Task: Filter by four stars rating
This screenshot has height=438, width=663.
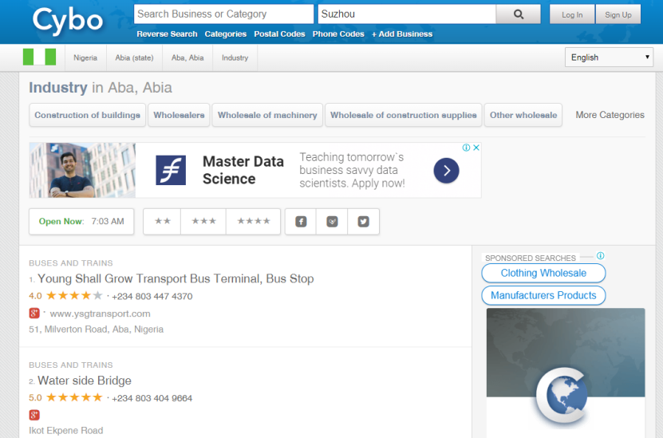Action: (254, 222)
